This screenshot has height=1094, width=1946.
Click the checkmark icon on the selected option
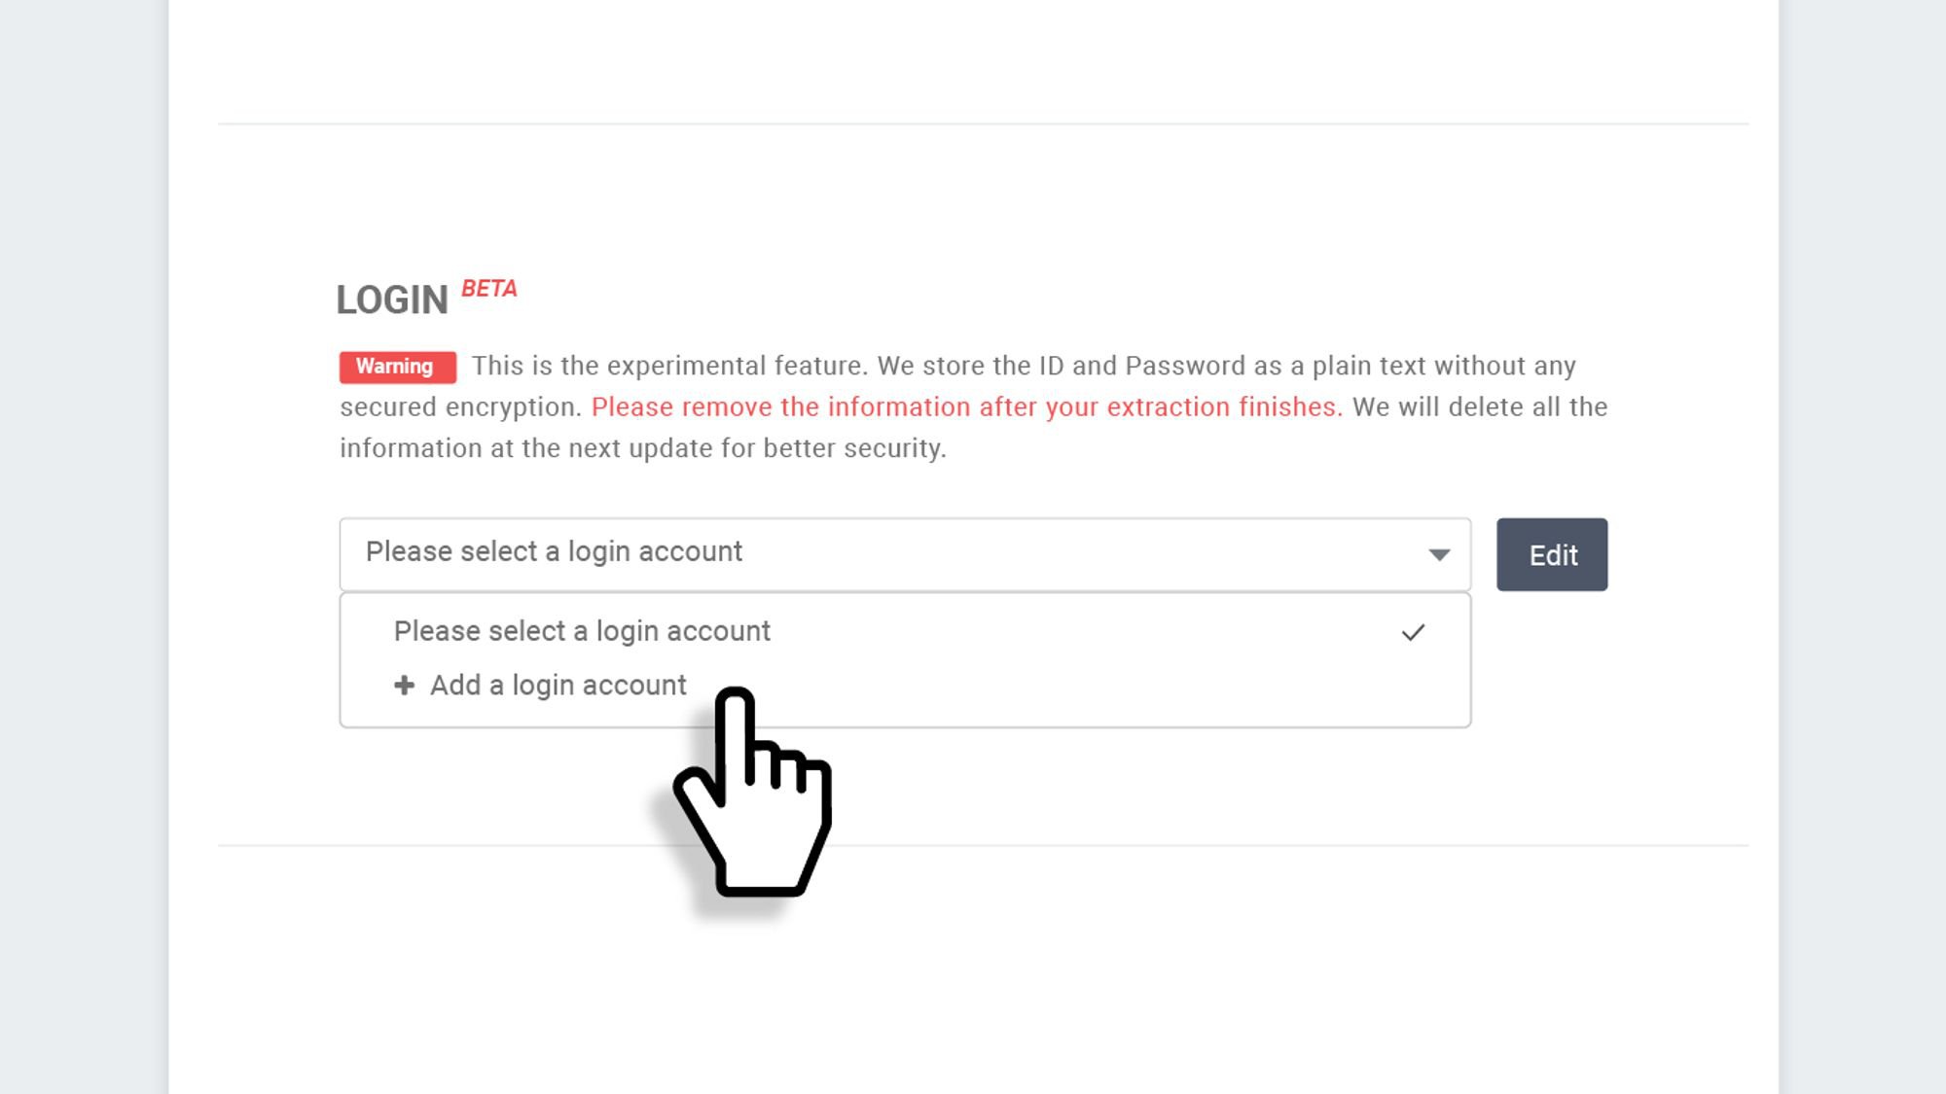click(1413, 633)
